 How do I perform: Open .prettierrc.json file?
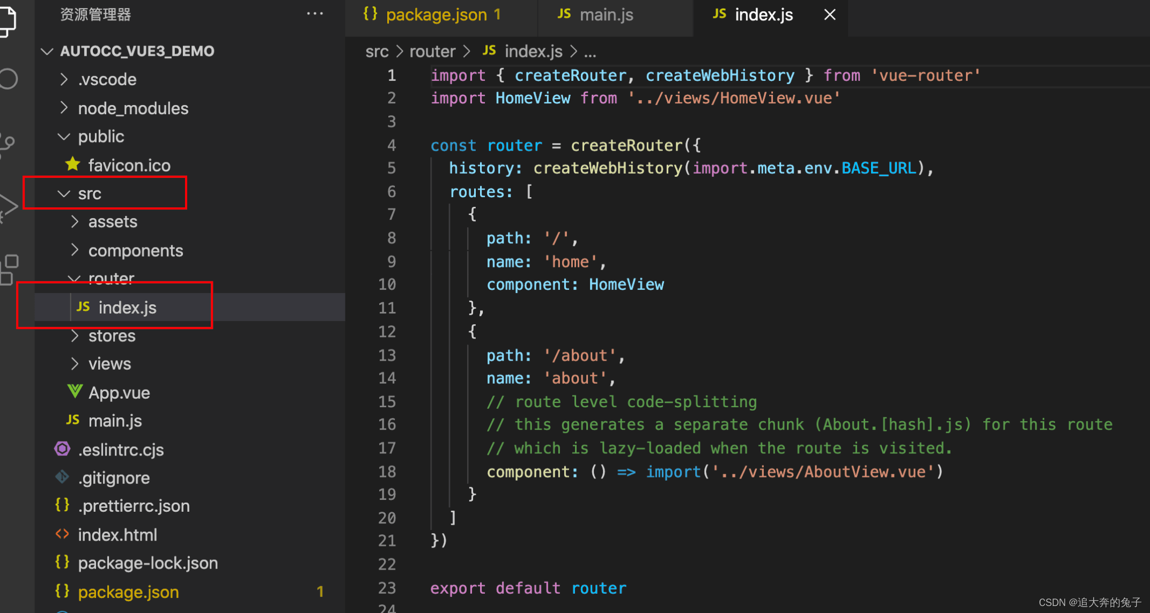(134, 506)
